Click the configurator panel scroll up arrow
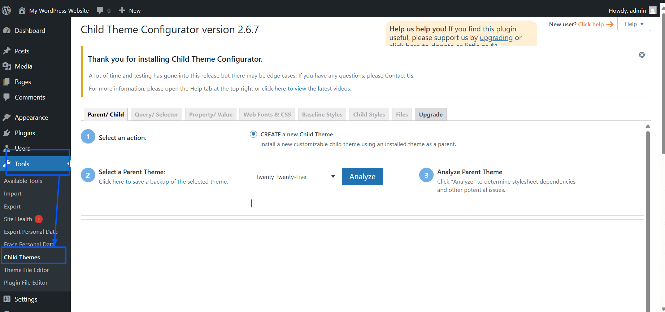 pos(648,126)
